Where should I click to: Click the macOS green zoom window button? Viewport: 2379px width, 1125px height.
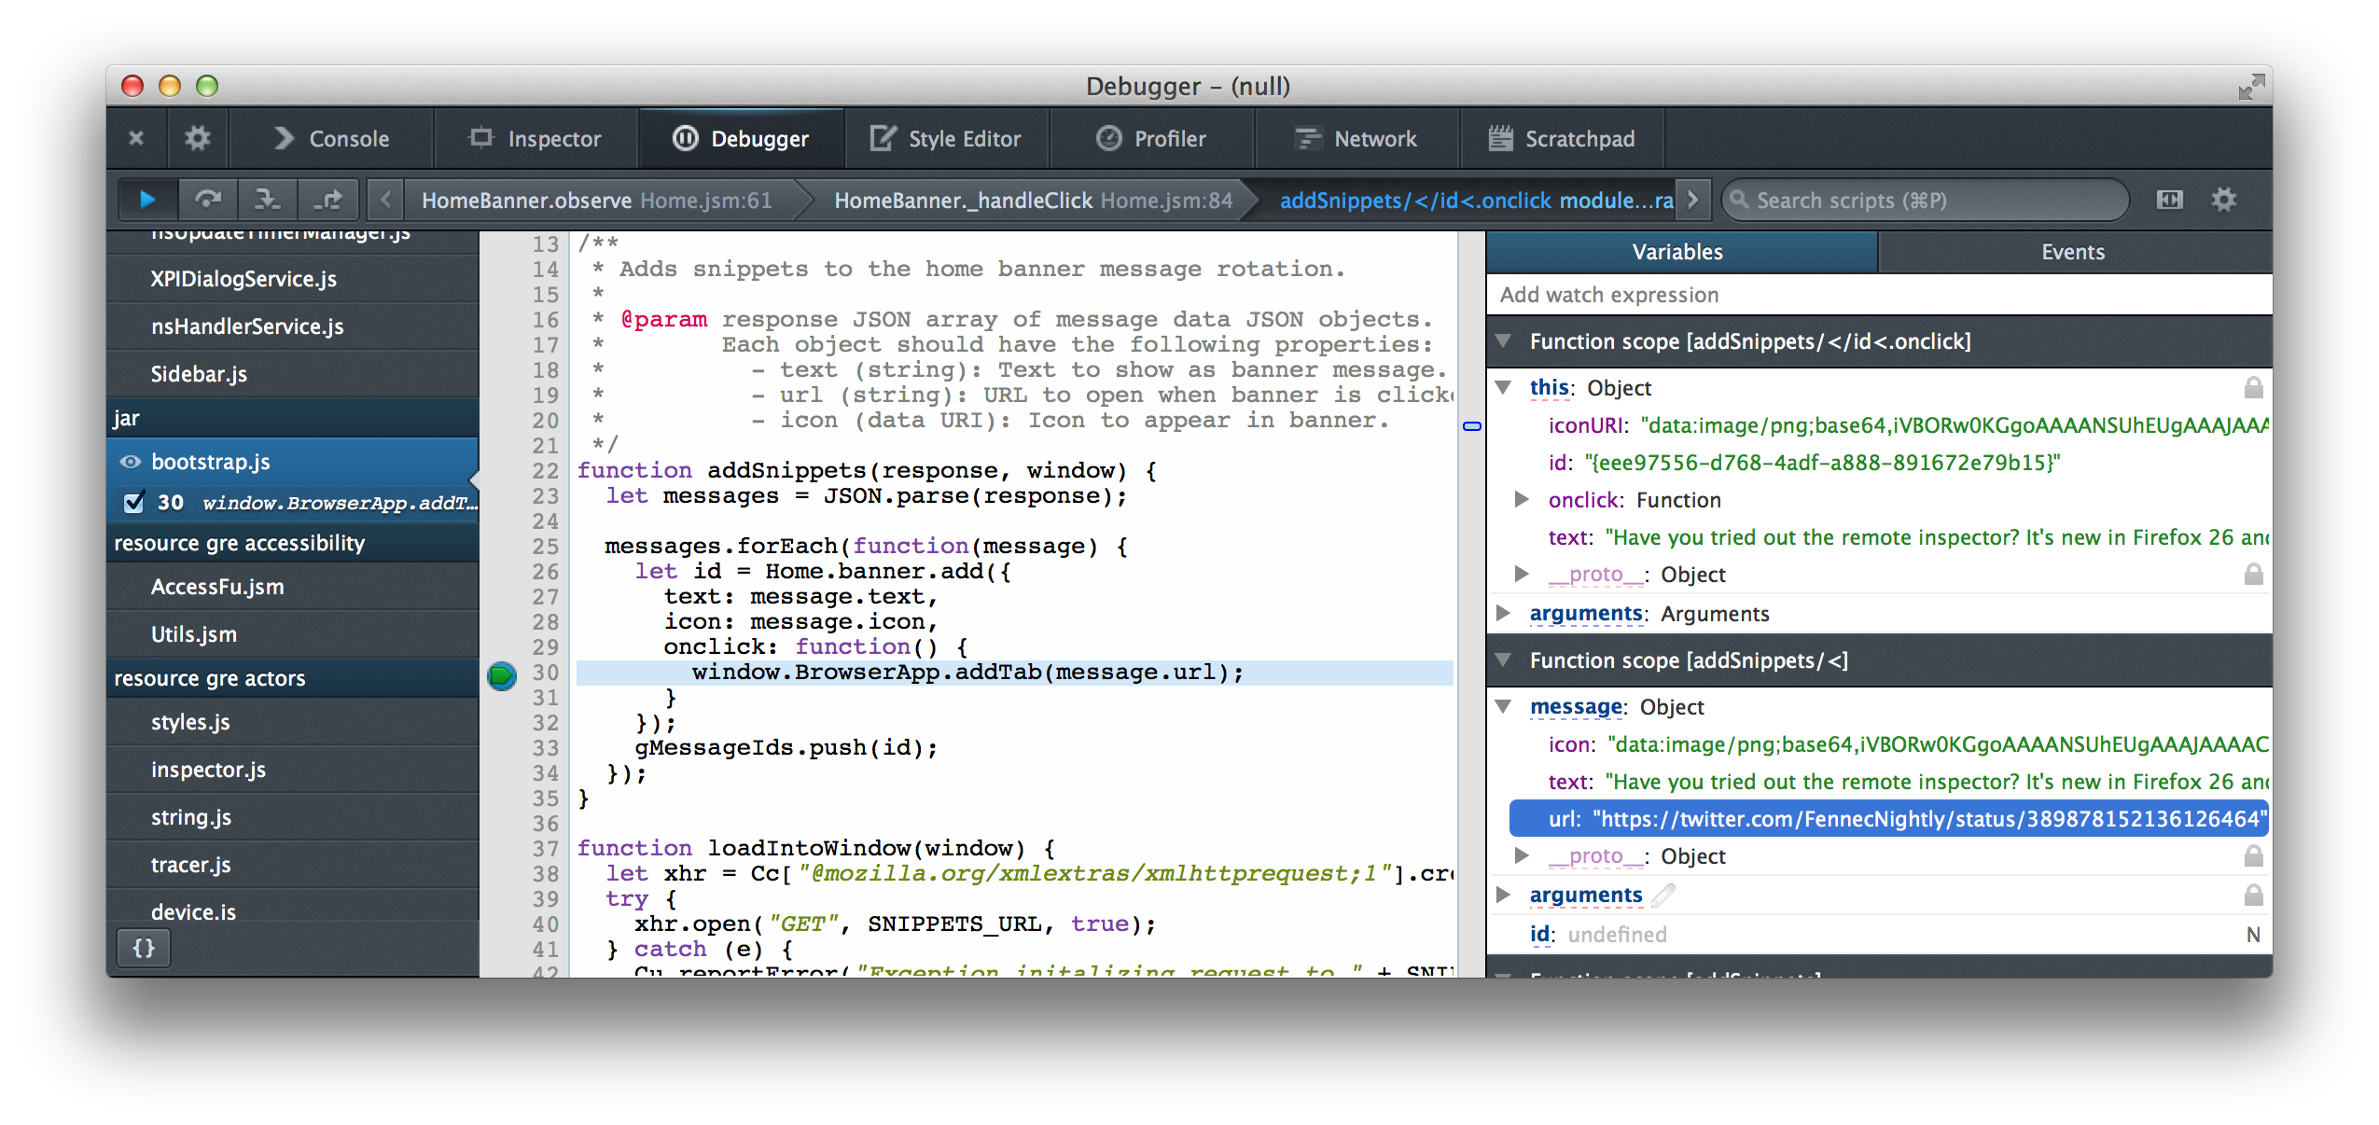[x=207, y=86]
